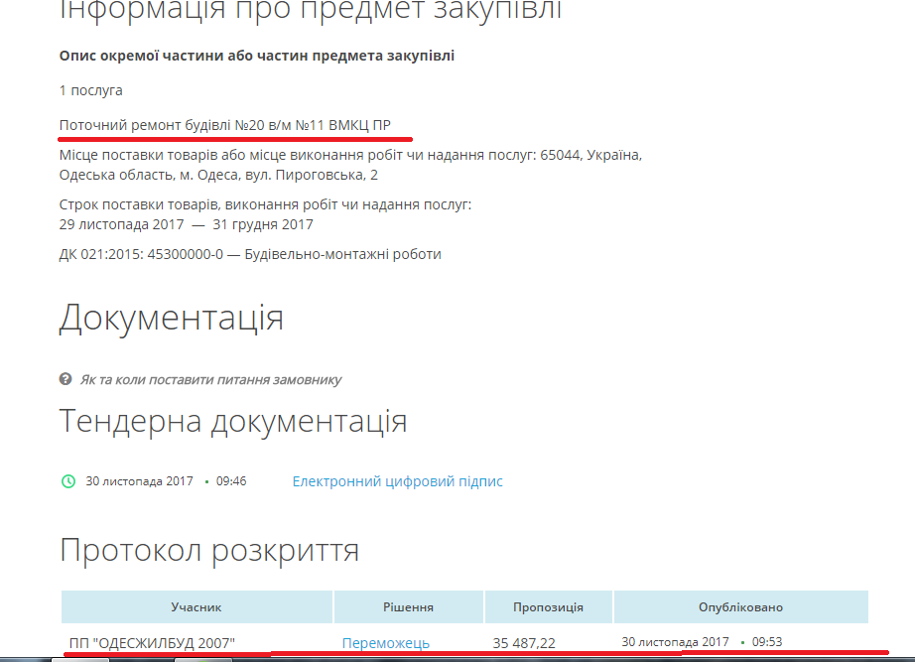Select the 'Пропозиція' column header
The width and height of the screenshot is (915, 662).
548,607
